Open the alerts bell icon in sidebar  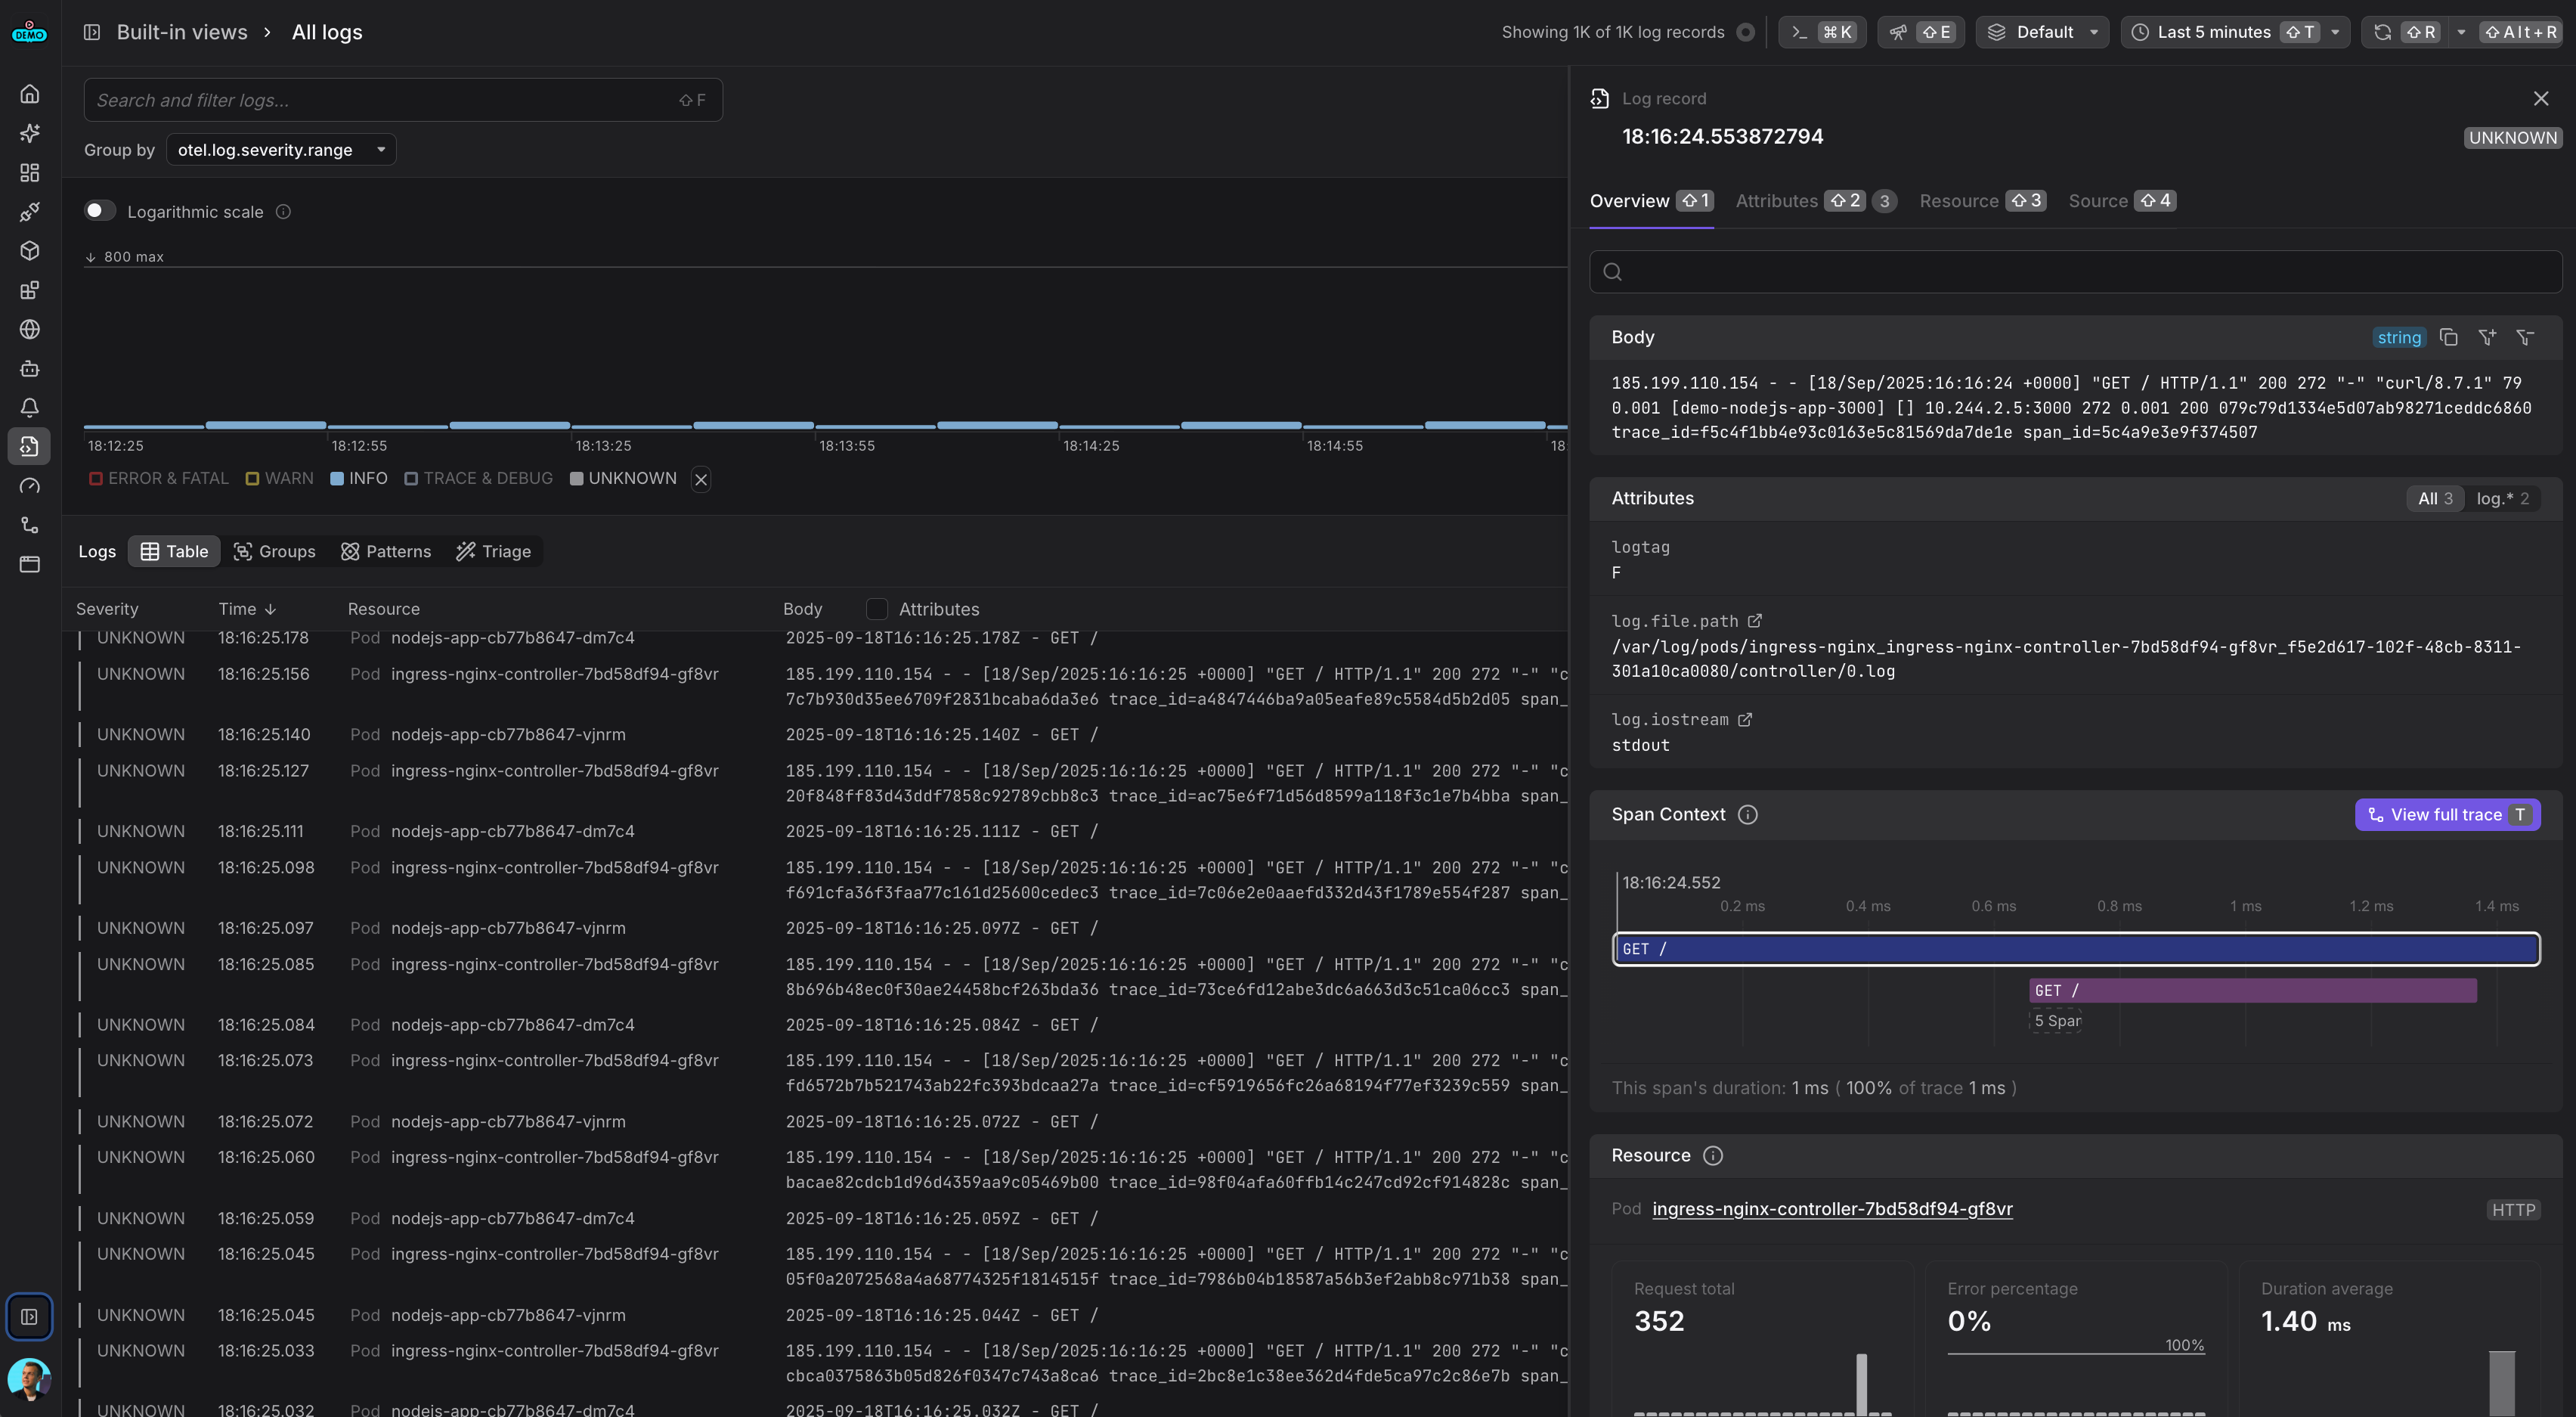coord(30,408)
